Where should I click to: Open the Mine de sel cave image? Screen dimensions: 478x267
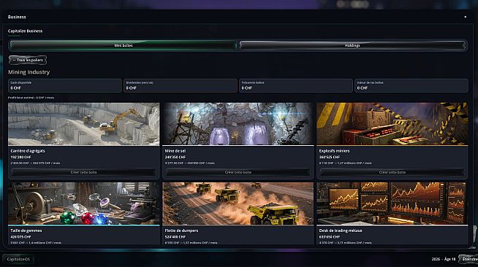(x=238, y=124)
